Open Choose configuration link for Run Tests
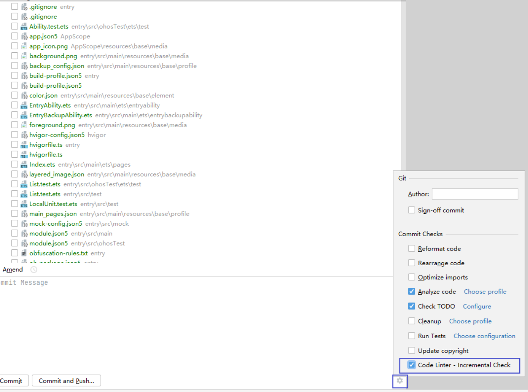The height and width of the screenshot is (392, 528). (x=484, y=336)
